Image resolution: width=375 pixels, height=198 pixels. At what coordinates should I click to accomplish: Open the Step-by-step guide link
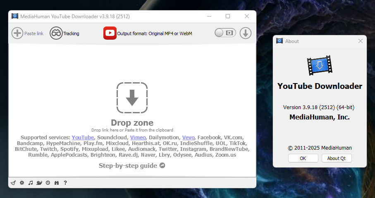[128, 166]
